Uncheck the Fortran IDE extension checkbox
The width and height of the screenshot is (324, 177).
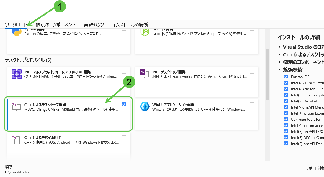click(x=286, y=77)
